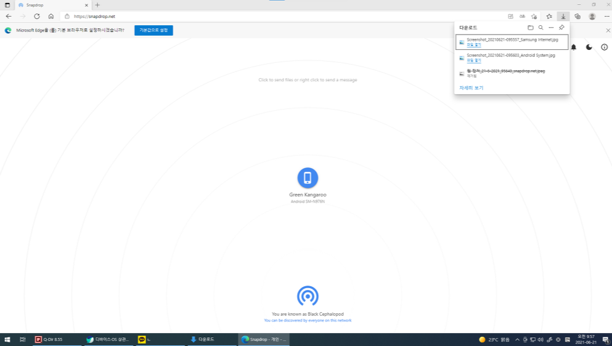Viewport: 612px width, 346px height.
Task: Open the Windows Start menu
Action: coord(7,339)
